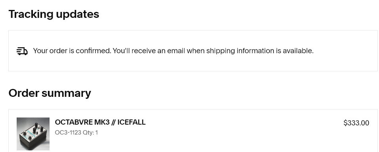The width and height of the screenshot is (379, 152).
Task: Click the word OCTABVRE in product title
Action: tap(74, 122)
